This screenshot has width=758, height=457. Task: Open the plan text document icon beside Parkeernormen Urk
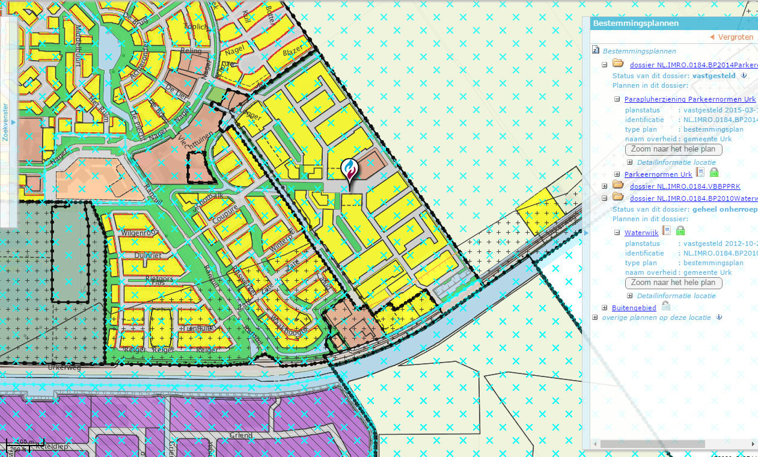tap(699, 174)
